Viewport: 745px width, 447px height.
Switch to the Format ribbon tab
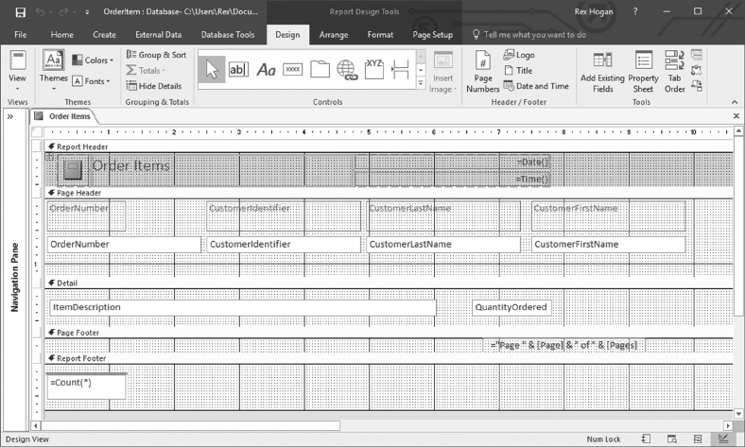click(x=380, y=35)
